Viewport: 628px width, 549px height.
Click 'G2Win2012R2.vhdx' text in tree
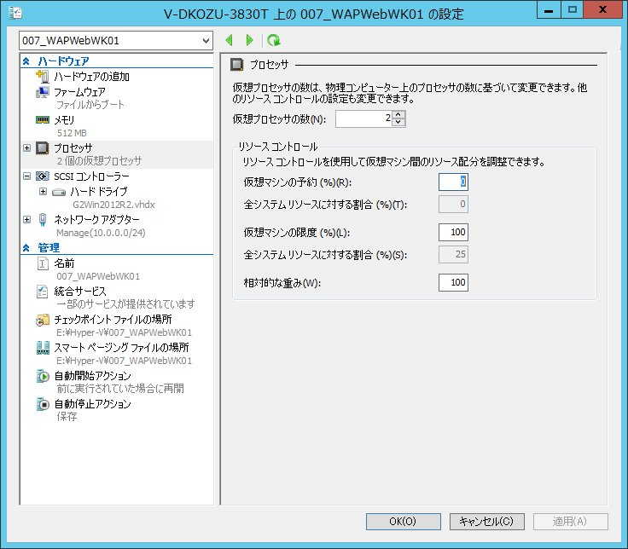tap(113, 205)
